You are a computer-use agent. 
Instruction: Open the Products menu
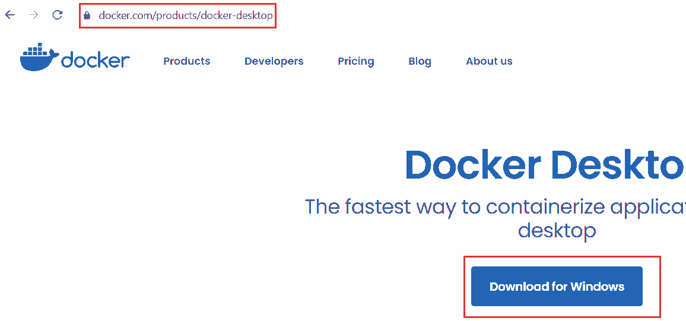pos(187,61)
